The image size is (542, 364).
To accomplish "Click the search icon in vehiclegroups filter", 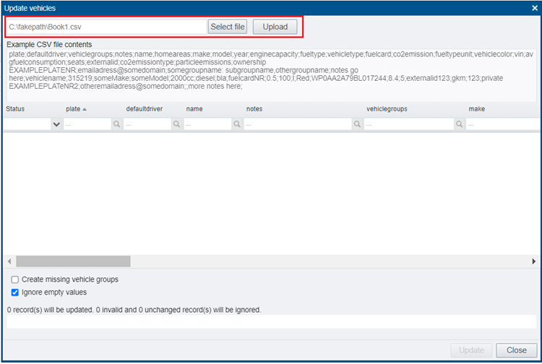I will [458, 124].
